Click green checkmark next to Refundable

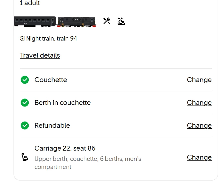[25, 125]
